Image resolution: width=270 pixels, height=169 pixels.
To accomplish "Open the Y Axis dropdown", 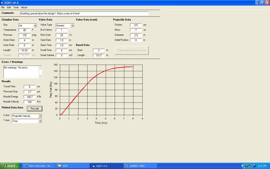I will click(40, 121).
